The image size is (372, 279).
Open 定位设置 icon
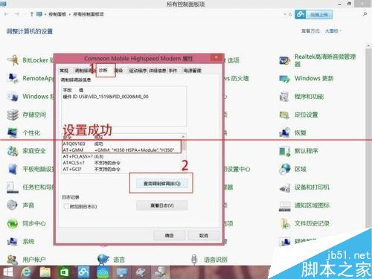(284, 115)
